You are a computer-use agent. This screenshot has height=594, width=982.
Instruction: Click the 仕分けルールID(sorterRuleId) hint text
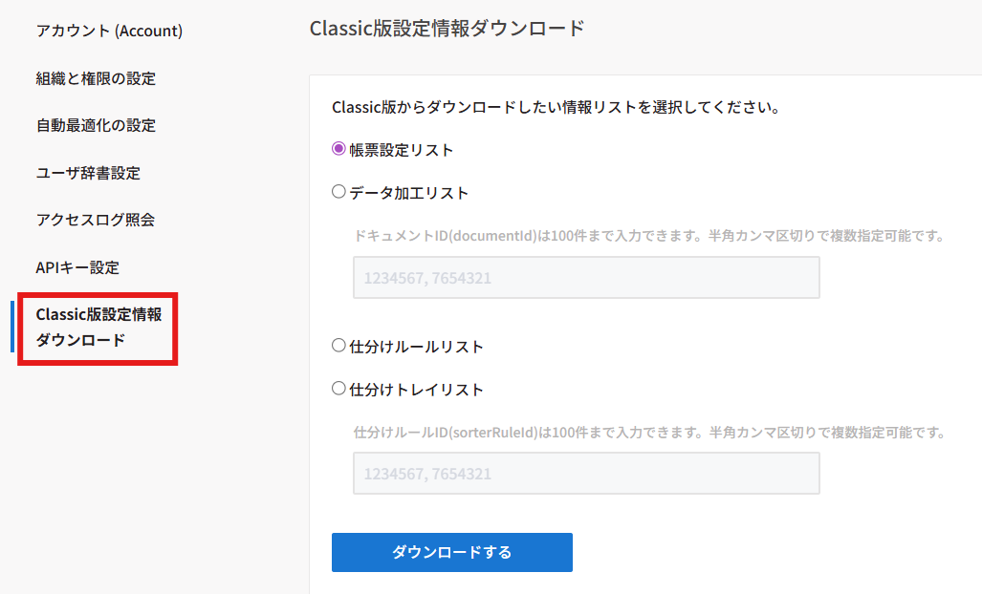coord(649,433)
